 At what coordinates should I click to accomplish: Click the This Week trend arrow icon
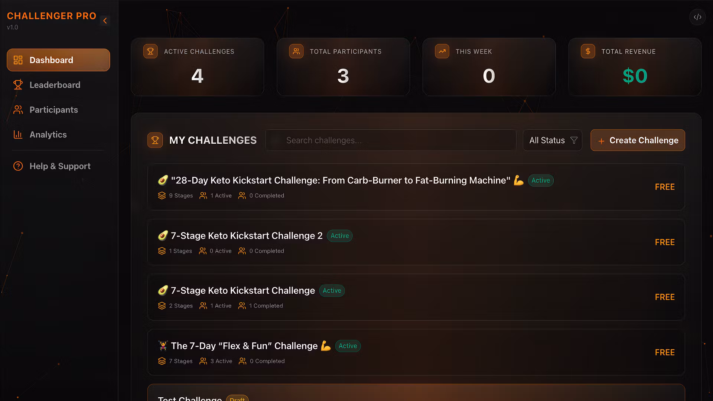[x=442, y=51]
